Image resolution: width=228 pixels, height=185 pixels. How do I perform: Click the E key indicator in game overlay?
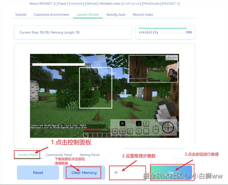point(146,124)
